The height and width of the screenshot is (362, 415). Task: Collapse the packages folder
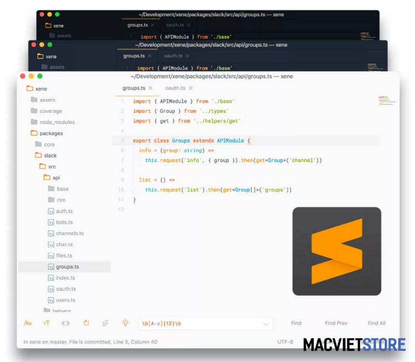tap(47, 133)
